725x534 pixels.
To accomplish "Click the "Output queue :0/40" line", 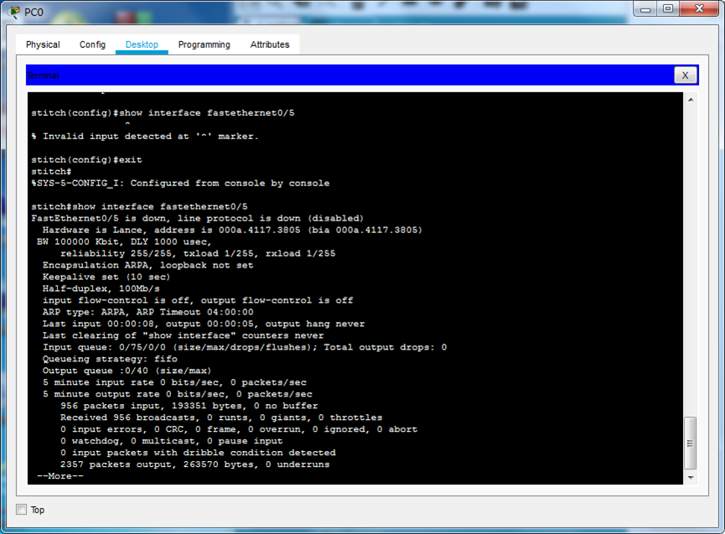I will coord(127,371).
